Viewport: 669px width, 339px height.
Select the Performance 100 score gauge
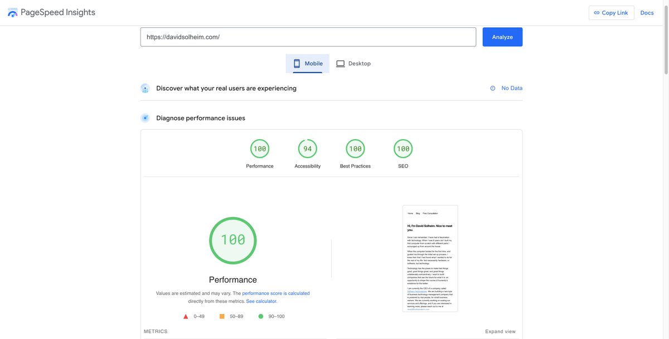pos(260,149)
